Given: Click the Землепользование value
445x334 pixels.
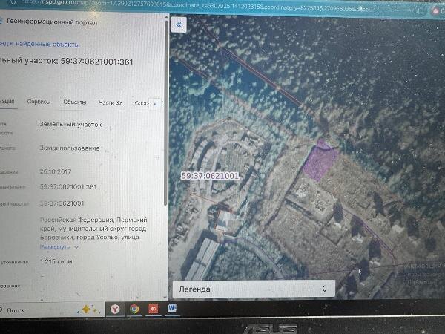Looking at the screenshot, I should (70, 148).
